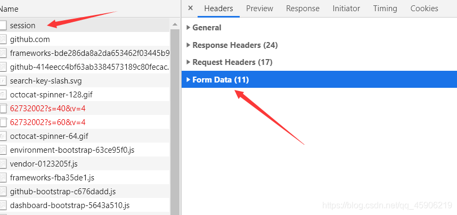
Task: Select failed request 62732002?s=40&v=4
Action: 85,109
